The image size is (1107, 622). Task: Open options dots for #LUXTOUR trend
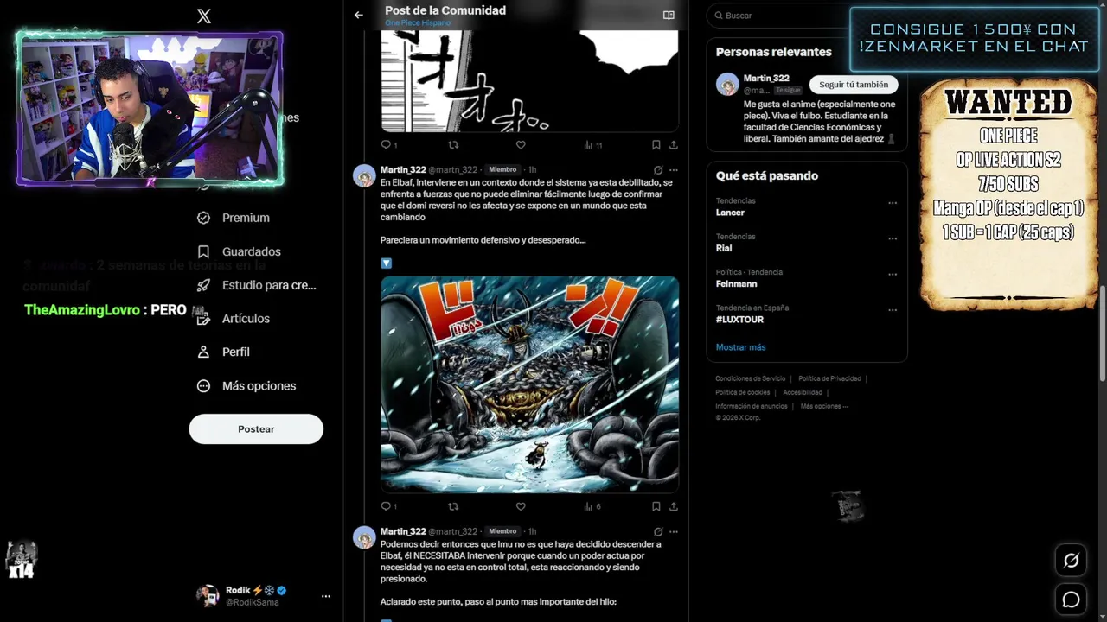click(x=893, y=309)
